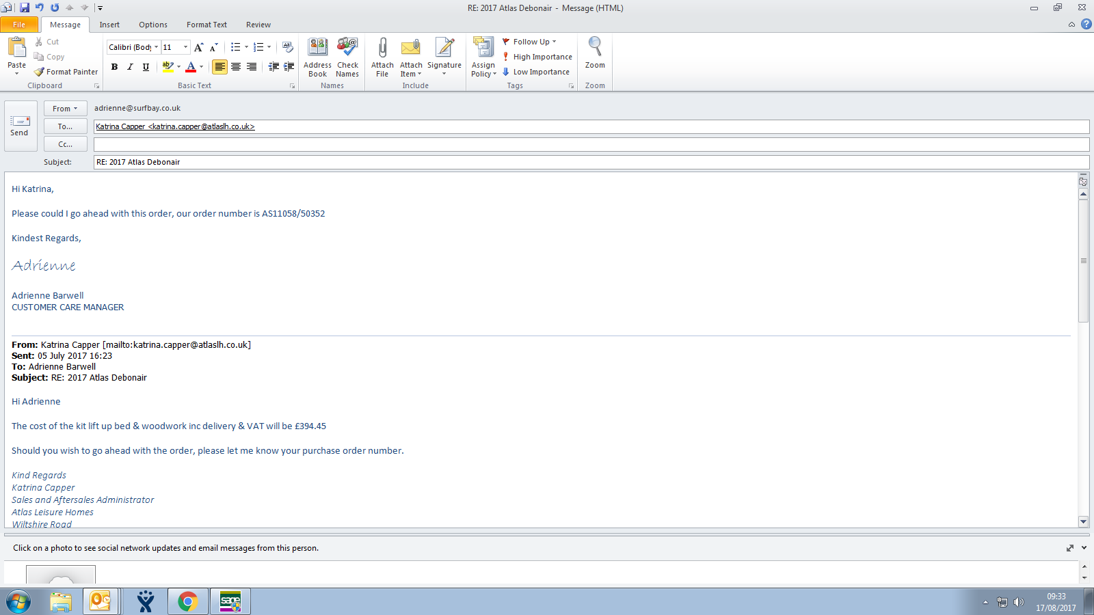Click the Save icon in quick access toolbar
This screenshot has width=1094, height=615.
(x=25, y=8)
